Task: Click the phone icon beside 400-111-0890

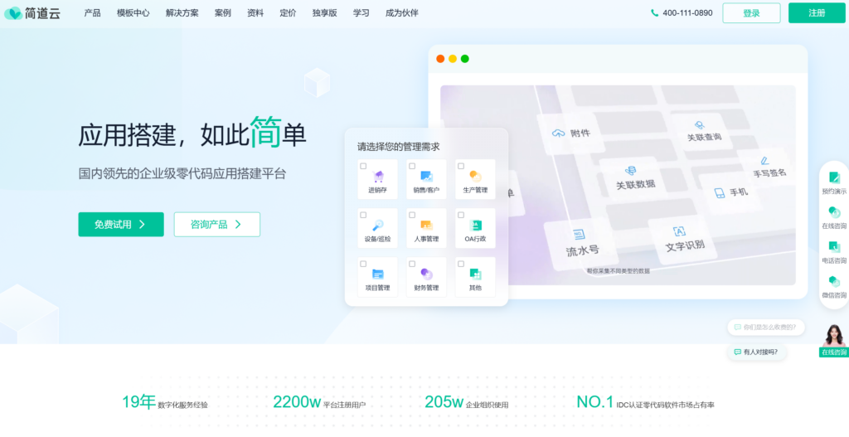Action: click(x=655, y=13)
